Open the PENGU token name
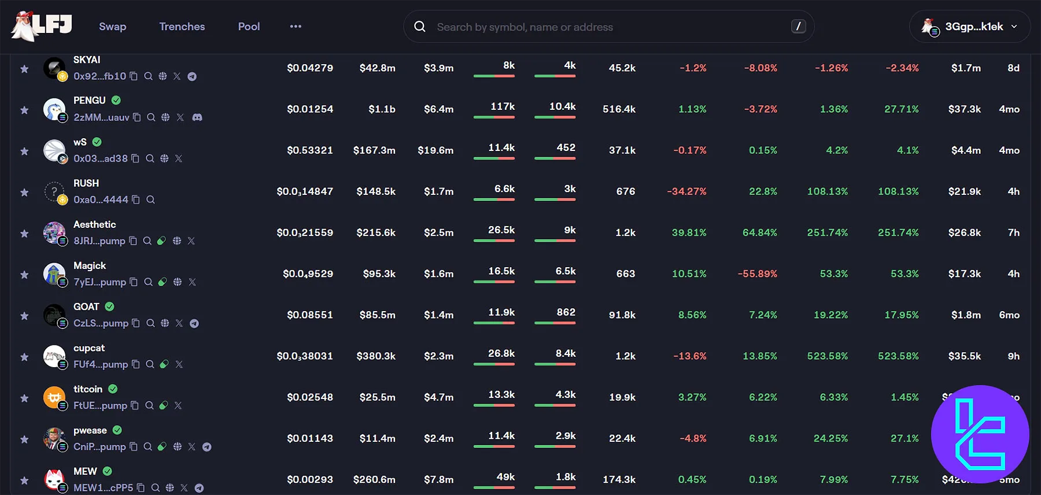The height and width of the screenshot is (495, 1041). (x=90, y=101)
